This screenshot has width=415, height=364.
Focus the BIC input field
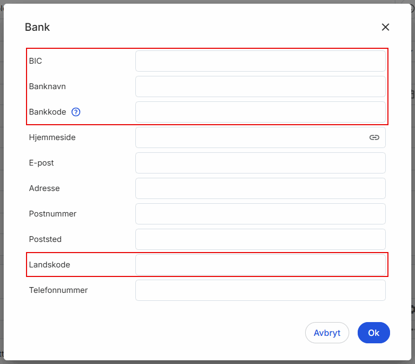click(x=261, y=61)
